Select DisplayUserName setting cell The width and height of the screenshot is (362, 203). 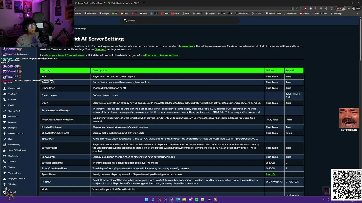pyautogui.click(x=65, y=127)
